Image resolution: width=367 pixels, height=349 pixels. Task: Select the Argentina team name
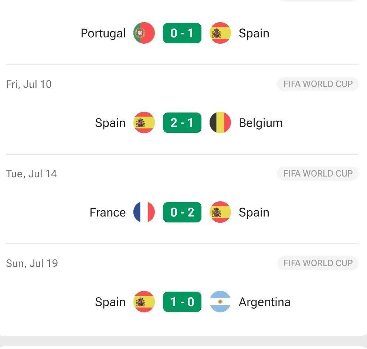(x=265, y=302)
